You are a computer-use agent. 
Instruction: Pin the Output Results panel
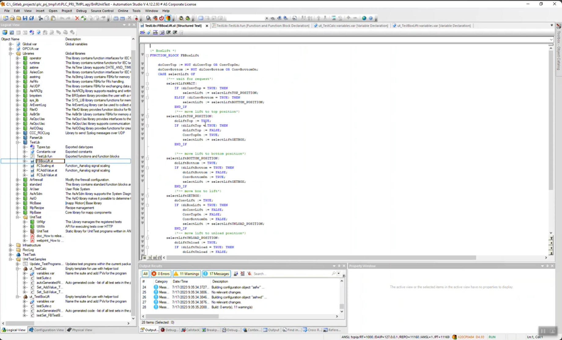coord(339,266)
